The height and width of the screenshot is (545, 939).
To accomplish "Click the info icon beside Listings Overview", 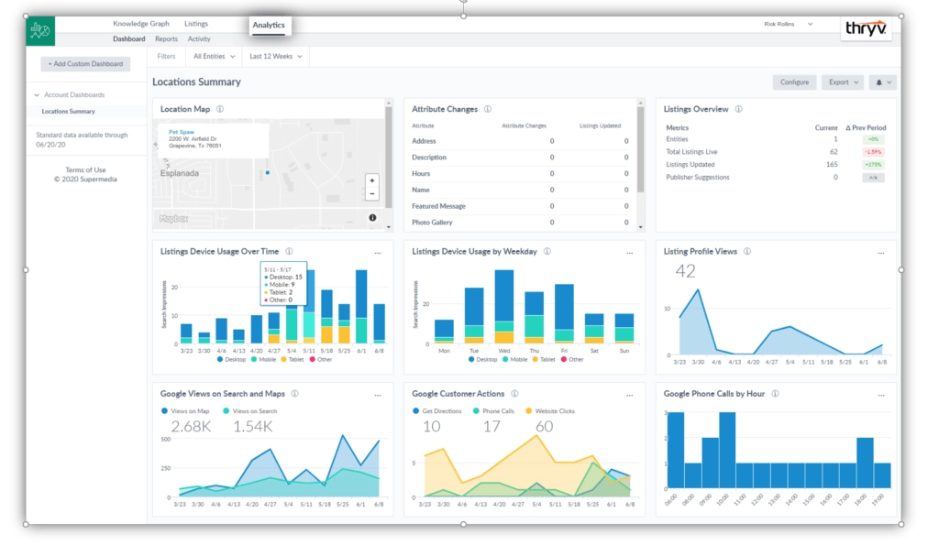I will (x=739, y=109).
